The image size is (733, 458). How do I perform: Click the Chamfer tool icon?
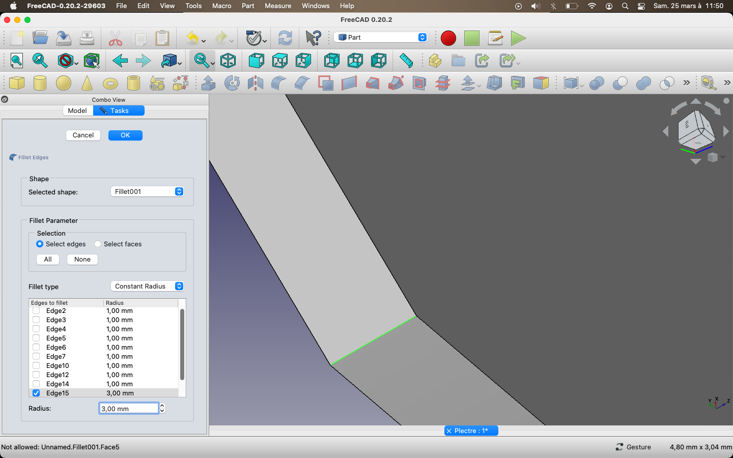pyautogui.click(x=302, y=83)
